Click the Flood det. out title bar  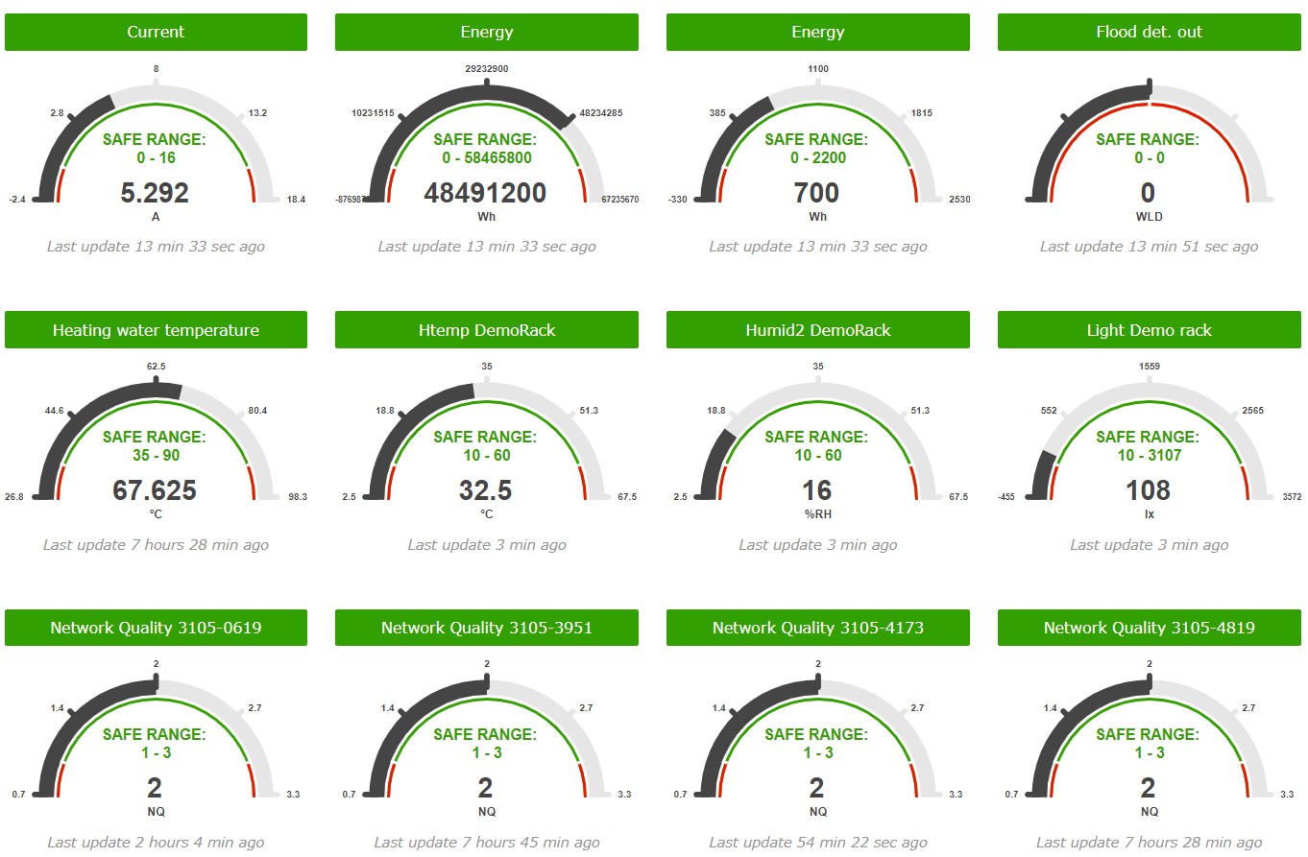click(x=1149, y=32)
